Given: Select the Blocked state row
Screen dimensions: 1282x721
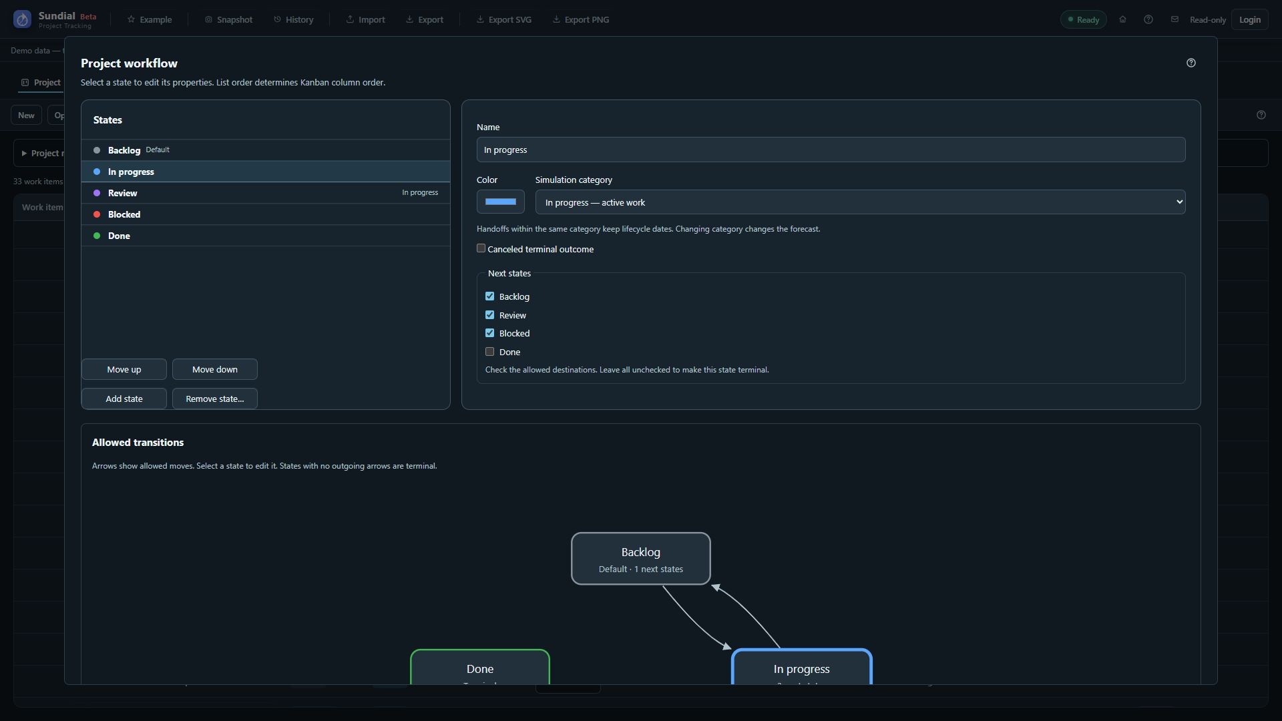Looking at the screenshot, I should pos(266,214).
